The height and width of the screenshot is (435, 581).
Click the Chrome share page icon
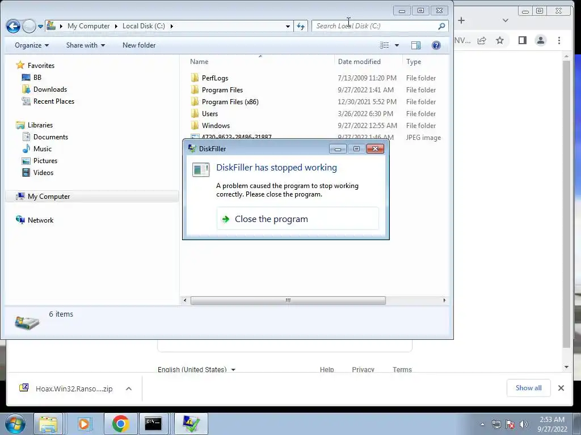(x=482, y=41)
